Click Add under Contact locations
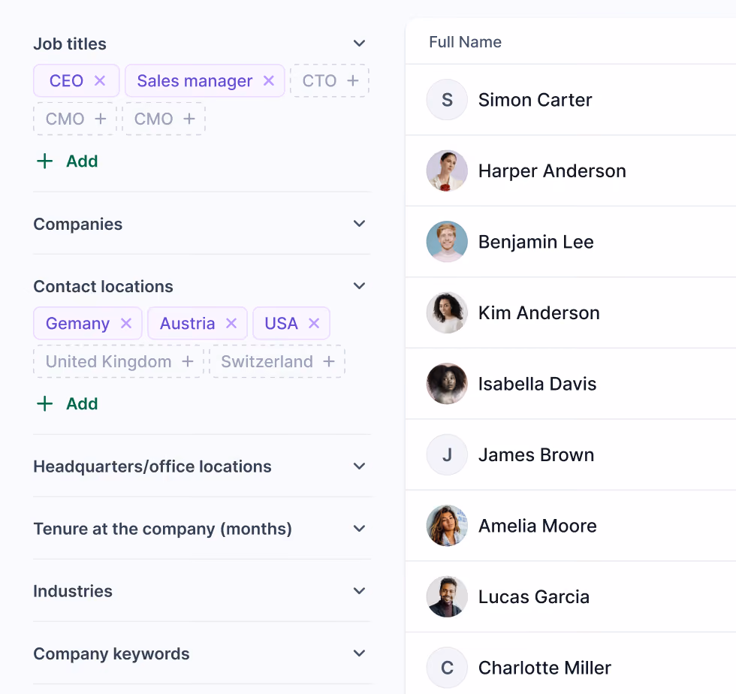 [67, 404]
